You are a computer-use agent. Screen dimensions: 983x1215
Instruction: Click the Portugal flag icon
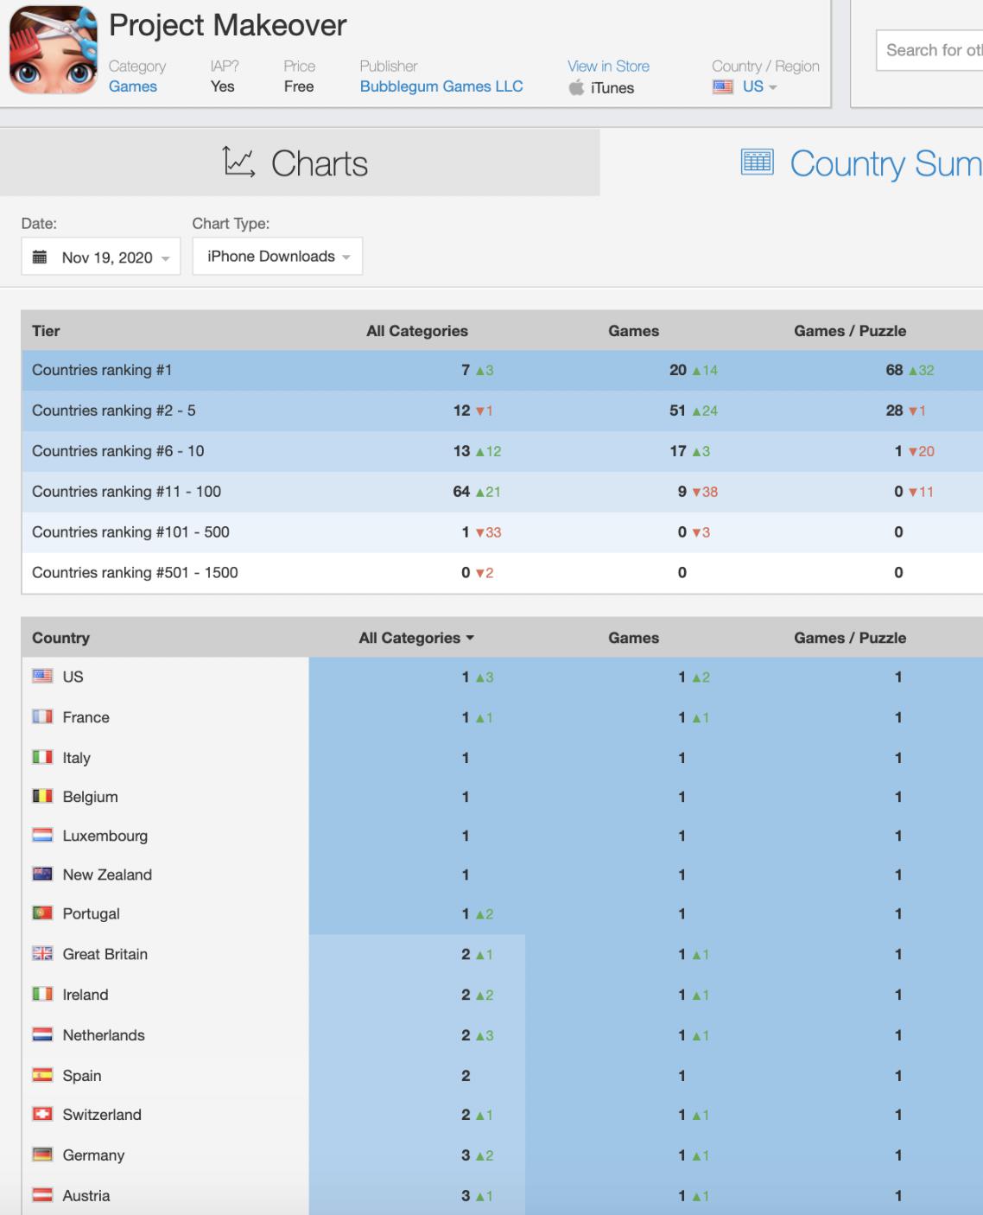pyautogui.click(x=42, y=913)
